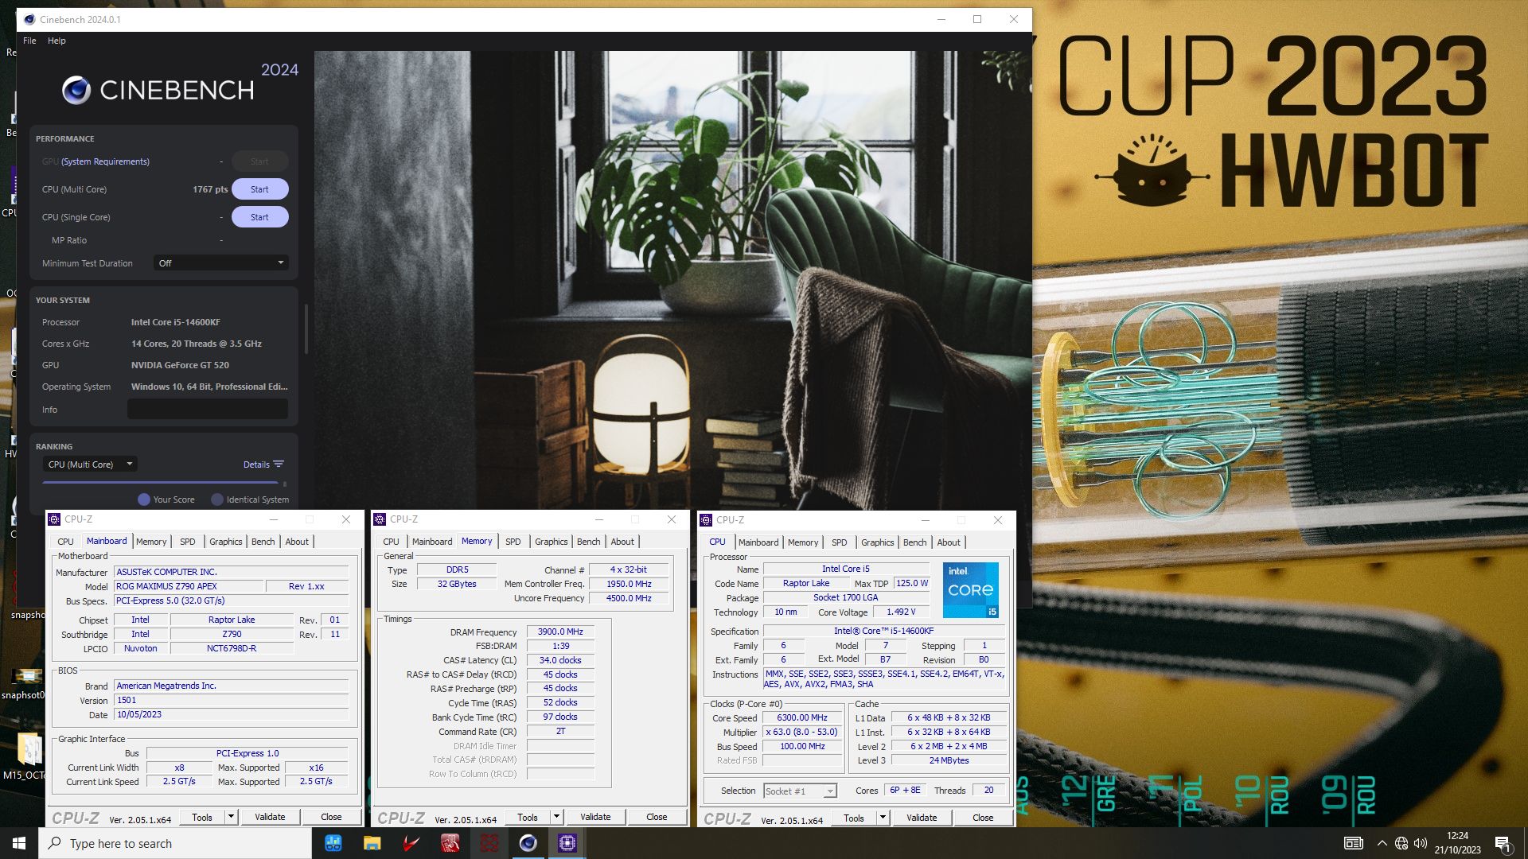Image resolution: width=1528 pixels, height=859 pixels.
Task: Click the Intel Core i5 badge logo
Action: (971, 590)
